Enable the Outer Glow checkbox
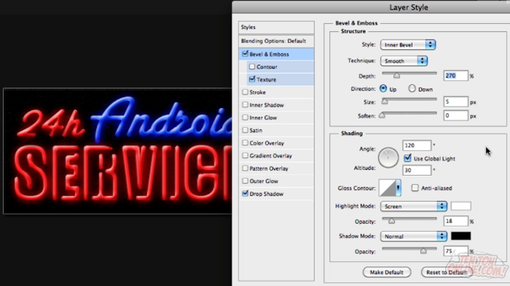This screenshot has width=510, height=286. [x=245, y=181]
